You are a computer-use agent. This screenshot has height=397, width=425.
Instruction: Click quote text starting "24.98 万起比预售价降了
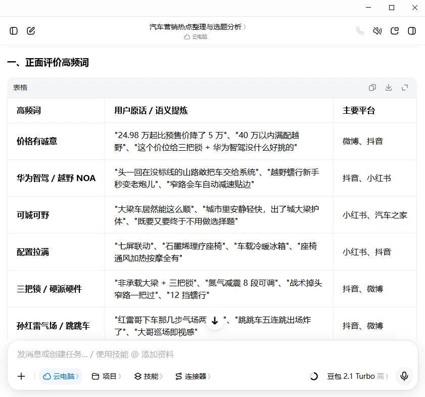point(207,141)
